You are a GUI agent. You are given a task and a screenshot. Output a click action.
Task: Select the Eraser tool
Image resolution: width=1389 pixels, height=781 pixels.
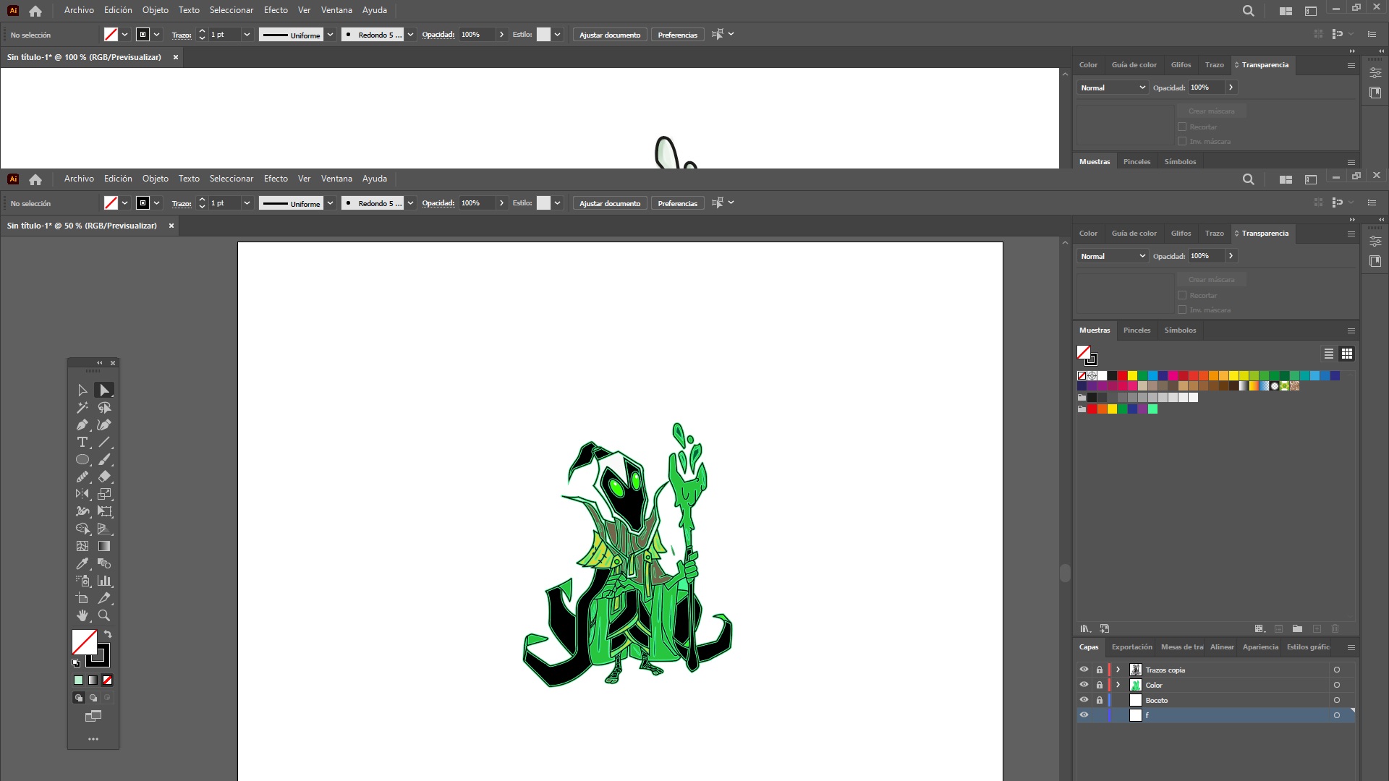(104, 477)
